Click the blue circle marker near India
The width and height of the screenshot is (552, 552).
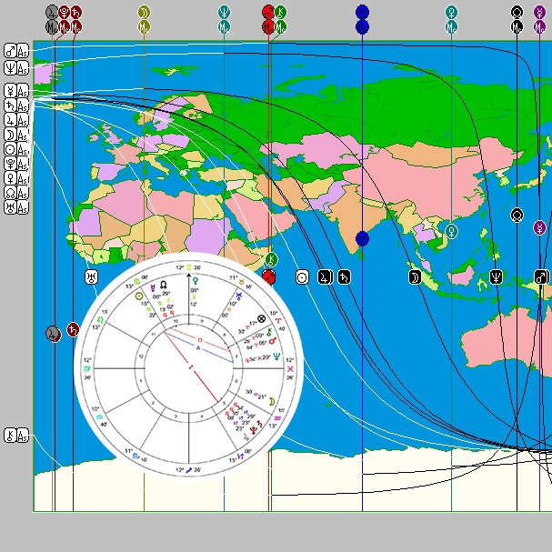tap(362, 238)
